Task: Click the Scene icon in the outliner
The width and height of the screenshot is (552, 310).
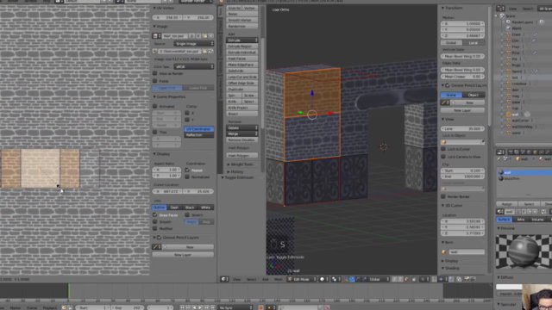Action: (x=503, y=15)
